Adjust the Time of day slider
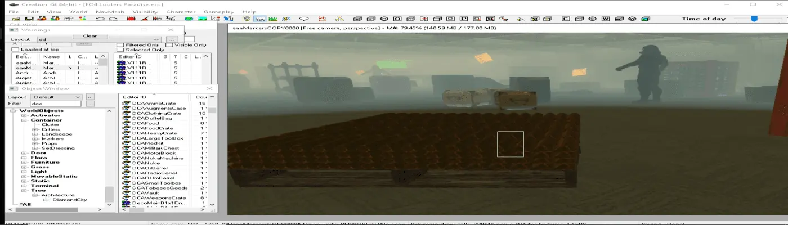Viewport: 788px width, 225px height. [x=754, y=19]
